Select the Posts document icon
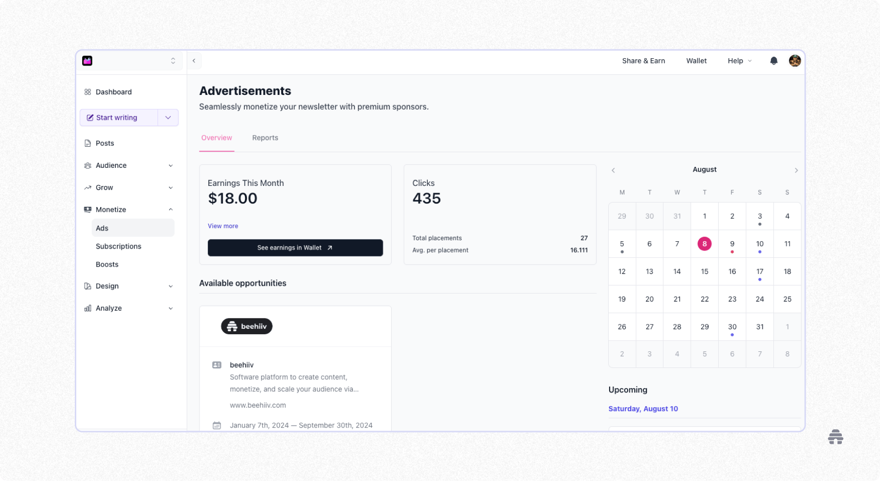 pyautogui.click(x=88, y=143)
